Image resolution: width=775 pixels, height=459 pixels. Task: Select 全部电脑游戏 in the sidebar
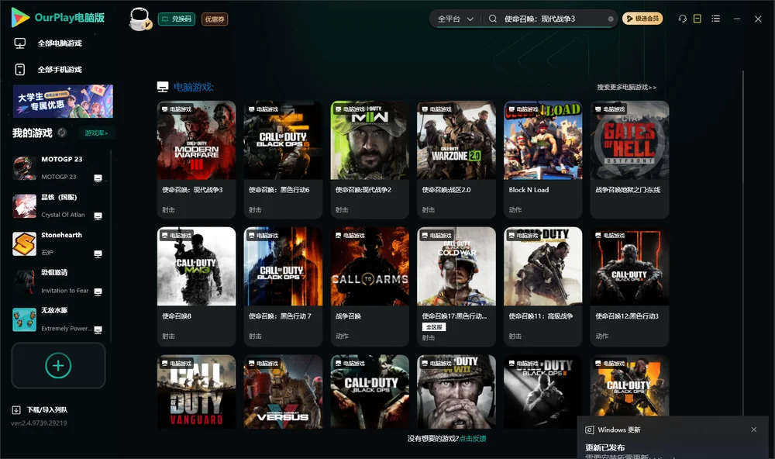click(x=60, y=43)
